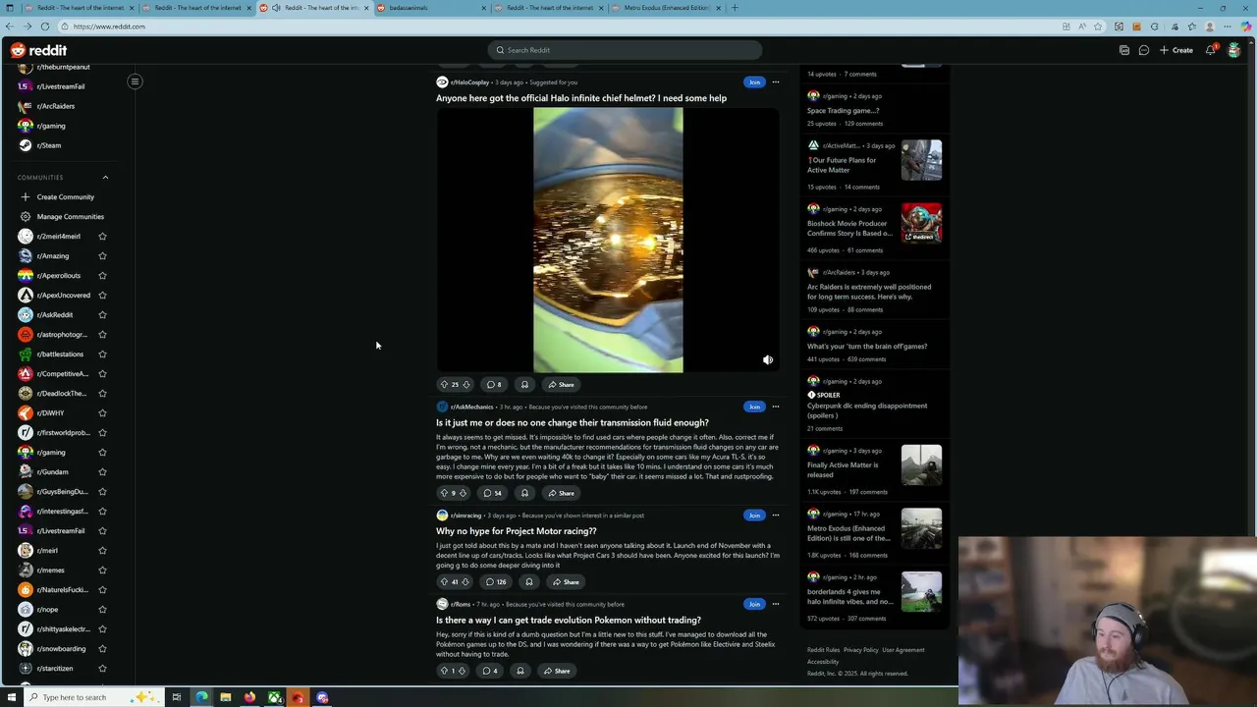The image size is (1257, 707).
Task: Toggle favorite on r/DIWHY
Action: (102, 413)
